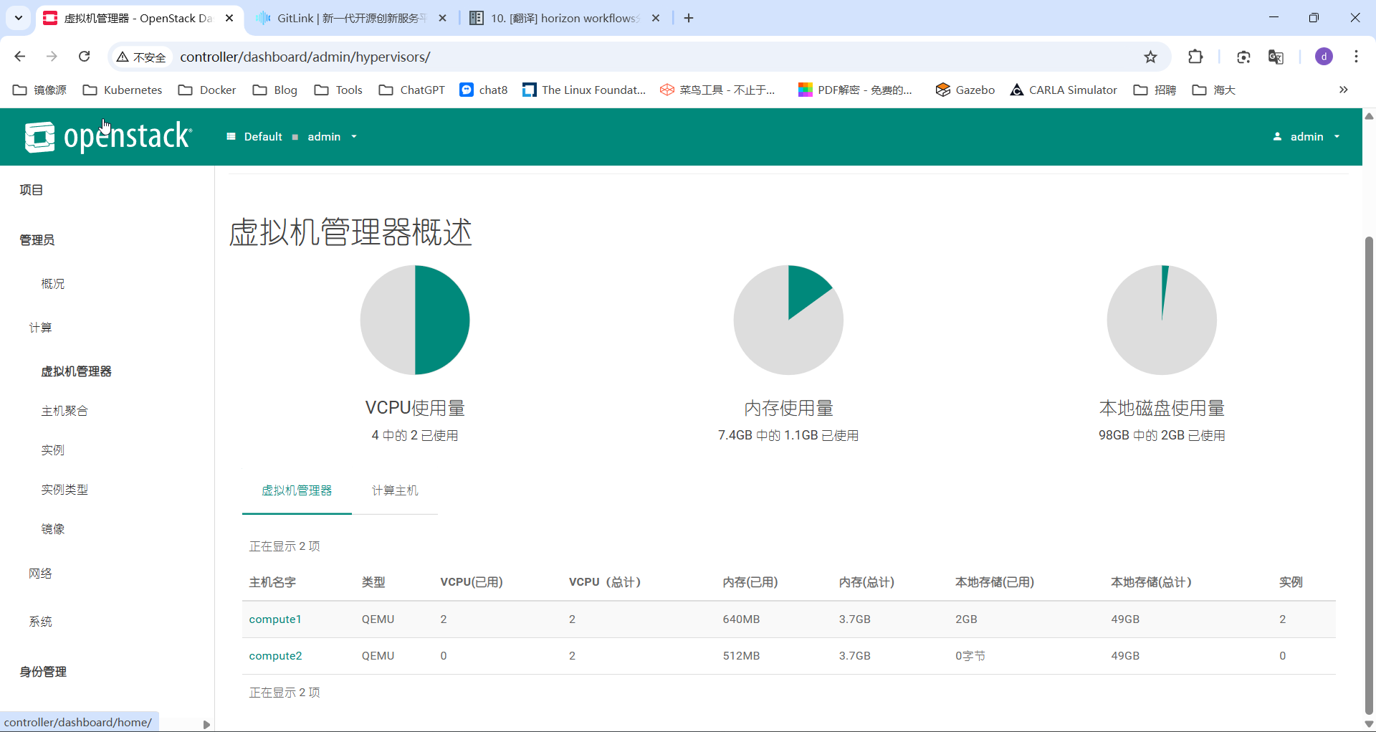1376x732 pixels.
Task: Bookmark this page with the star
Action: [x=1150, y=57]
